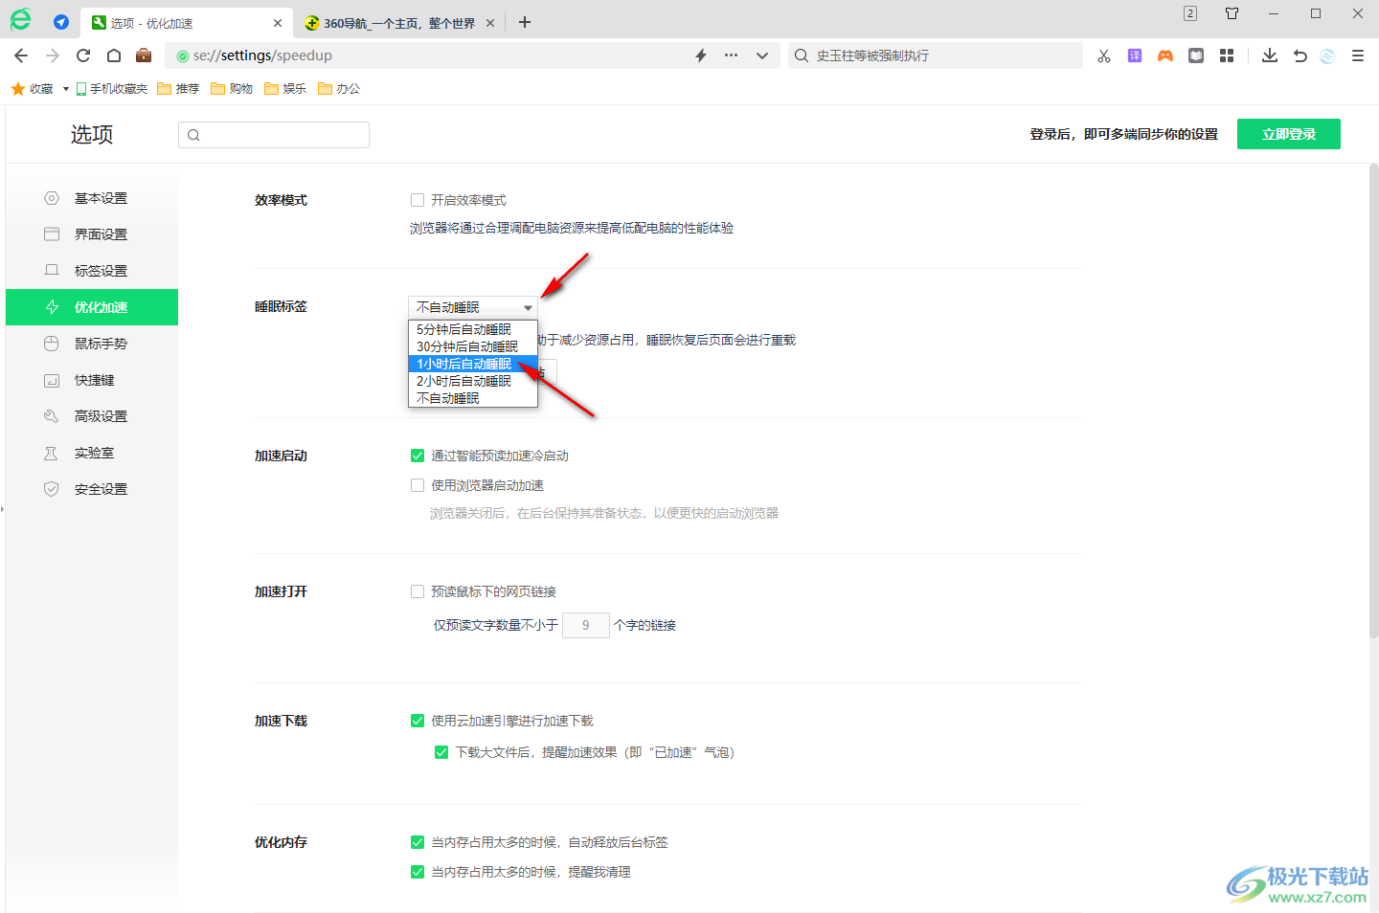Image resolution: width=1379 pixels, height=913 pixels.
Task: Enable the 开启效率模式 checkbox
Action: 418,200
